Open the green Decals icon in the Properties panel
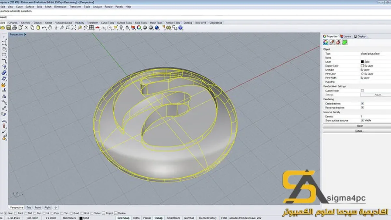391x220 pixels. (x=345, y=42)
